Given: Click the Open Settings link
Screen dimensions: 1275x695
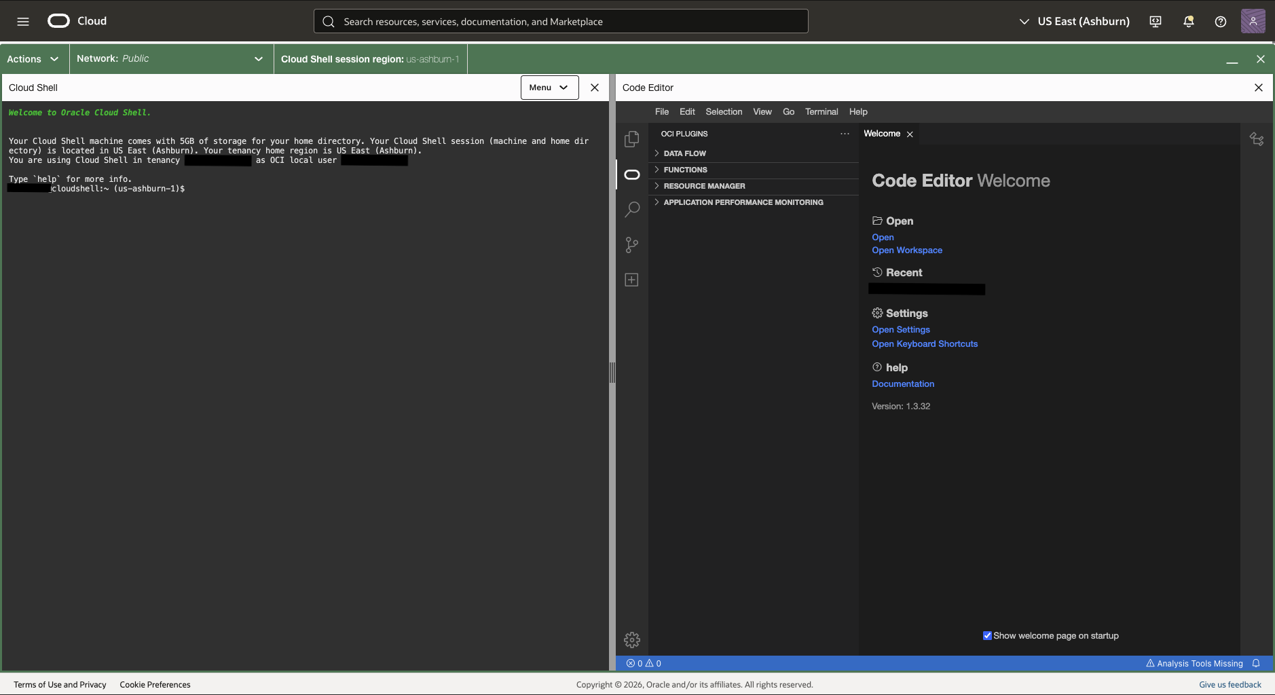Looking at the screenshot, I should point(901,330).
